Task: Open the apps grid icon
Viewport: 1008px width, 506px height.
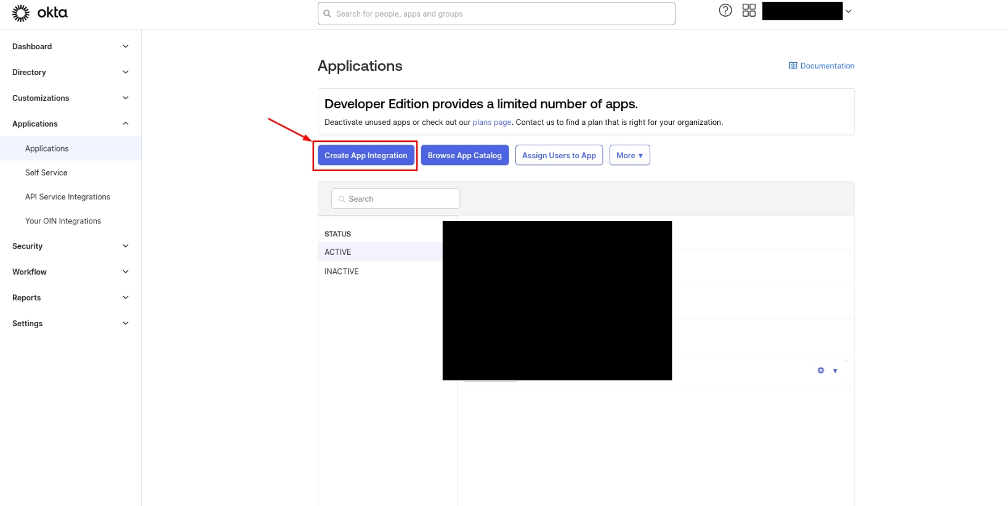Action: tap(749, 10)
